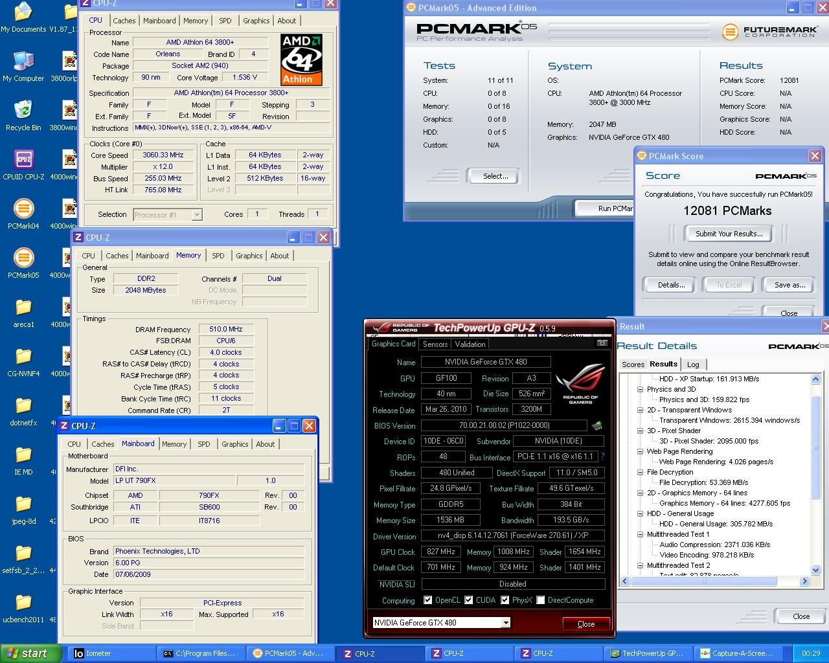
Task: Switch to the Sensors tab in GPU-Z
Action: tap(435, 344)
